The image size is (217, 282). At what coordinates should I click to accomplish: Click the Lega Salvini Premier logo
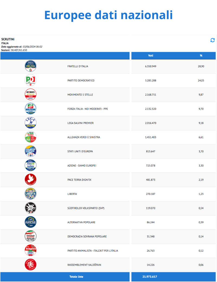click(30, 123)
